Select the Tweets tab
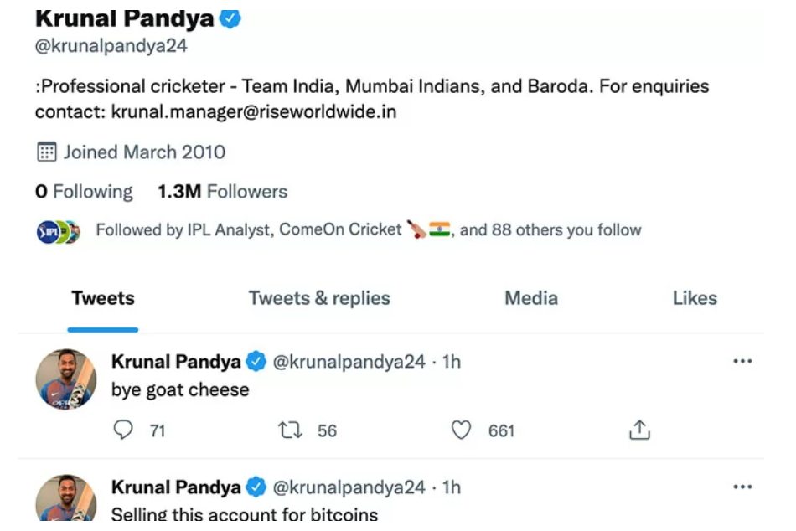796x531 pixels. (103, 298)
